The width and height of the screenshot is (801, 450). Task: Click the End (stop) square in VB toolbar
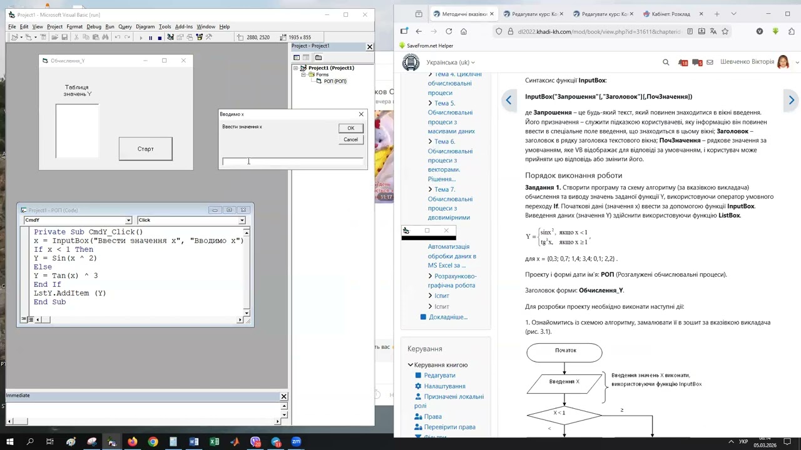click(160, 38)
